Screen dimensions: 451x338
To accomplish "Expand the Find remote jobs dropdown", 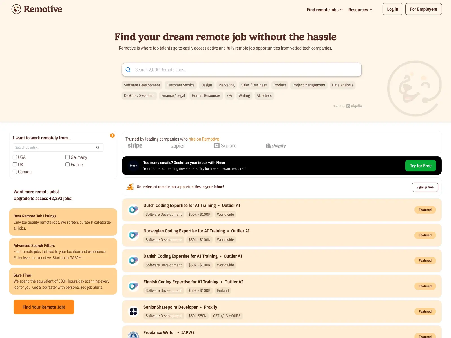I will coord(325,10).
